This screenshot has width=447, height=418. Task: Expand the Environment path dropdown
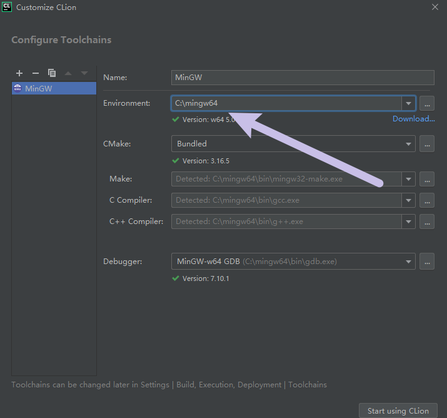pyautogui.click(x=408, y=103)
